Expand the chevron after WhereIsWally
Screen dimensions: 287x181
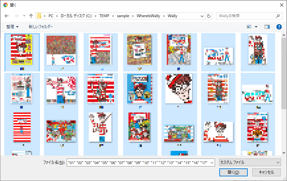164,16
